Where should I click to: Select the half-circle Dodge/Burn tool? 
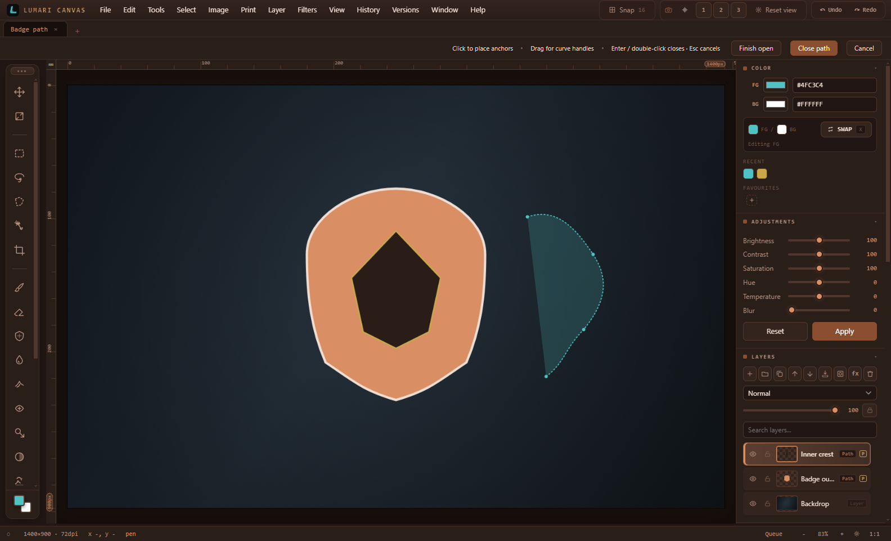click(x=19, y=457)
